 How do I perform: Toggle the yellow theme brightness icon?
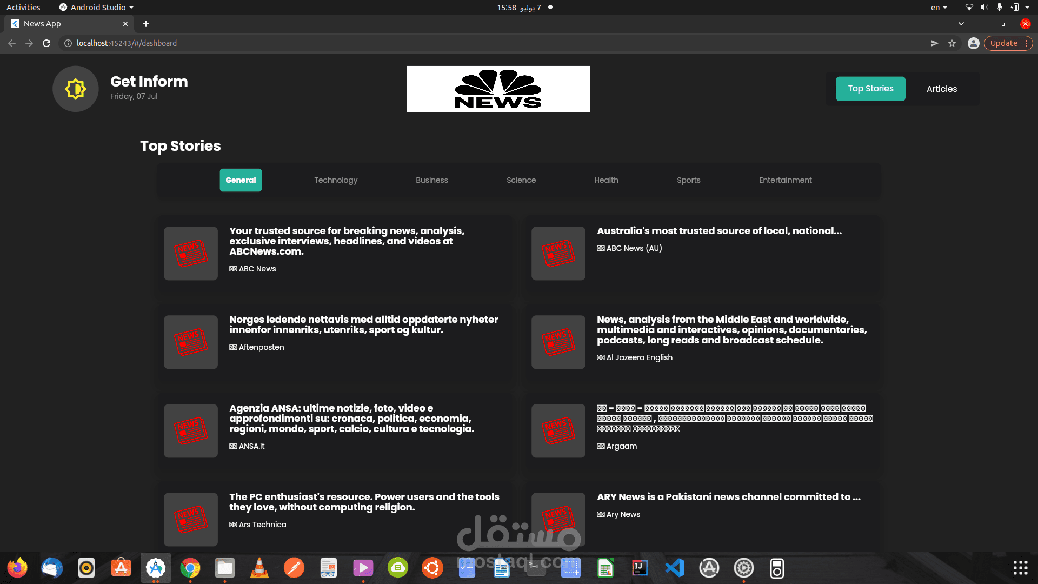[76, 89]
